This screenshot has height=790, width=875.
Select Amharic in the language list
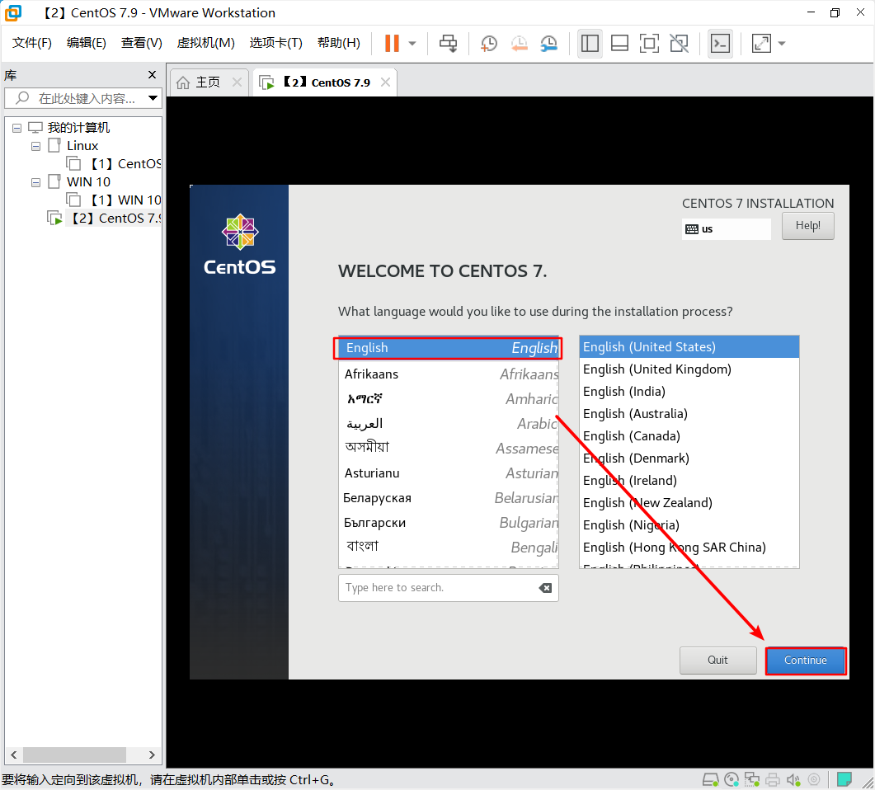click(x=448, y=398)
